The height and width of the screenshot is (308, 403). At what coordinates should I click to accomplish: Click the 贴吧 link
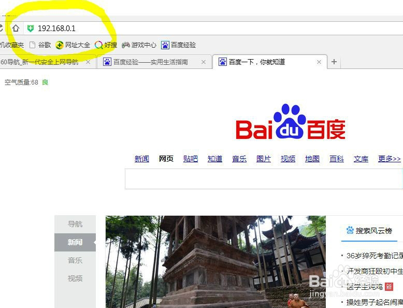tap(191, 159)
